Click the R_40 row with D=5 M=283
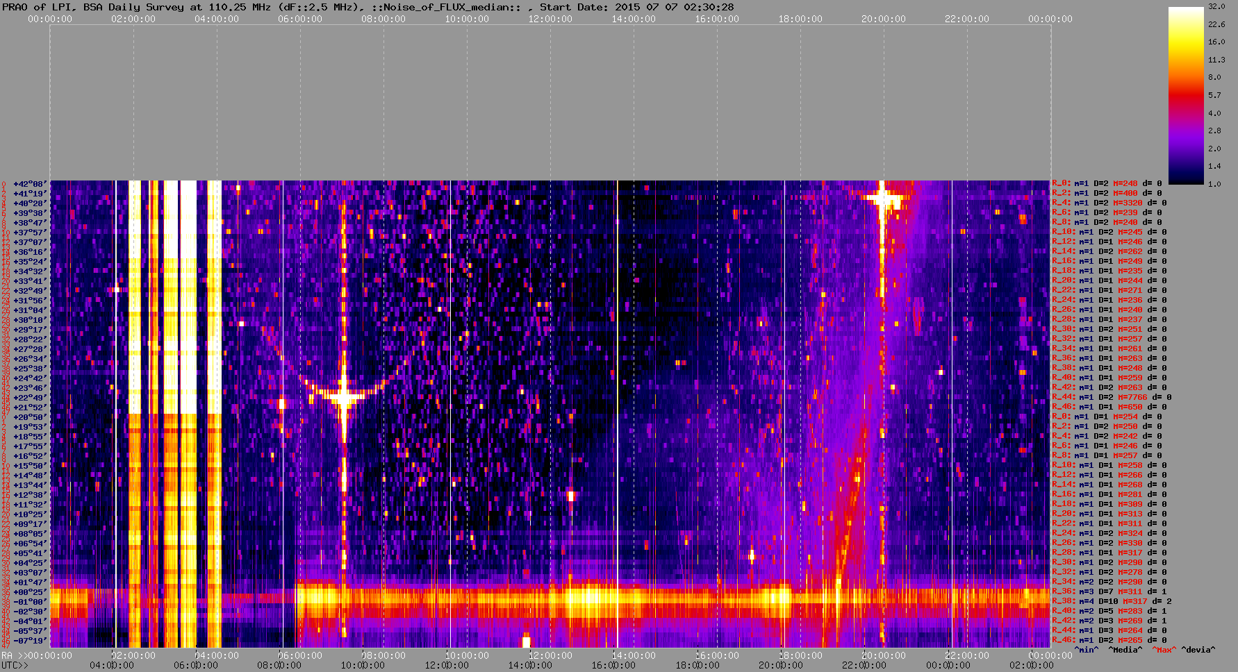 (x=1109, y=612)
